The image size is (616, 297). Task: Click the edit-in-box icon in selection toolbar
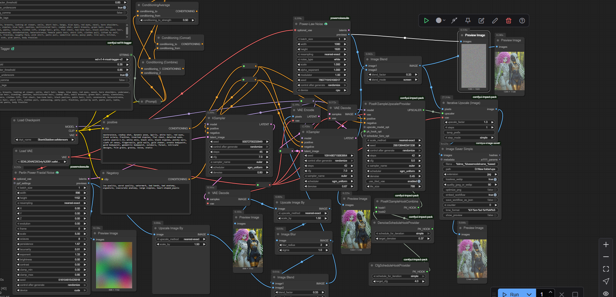coord(481,21)
